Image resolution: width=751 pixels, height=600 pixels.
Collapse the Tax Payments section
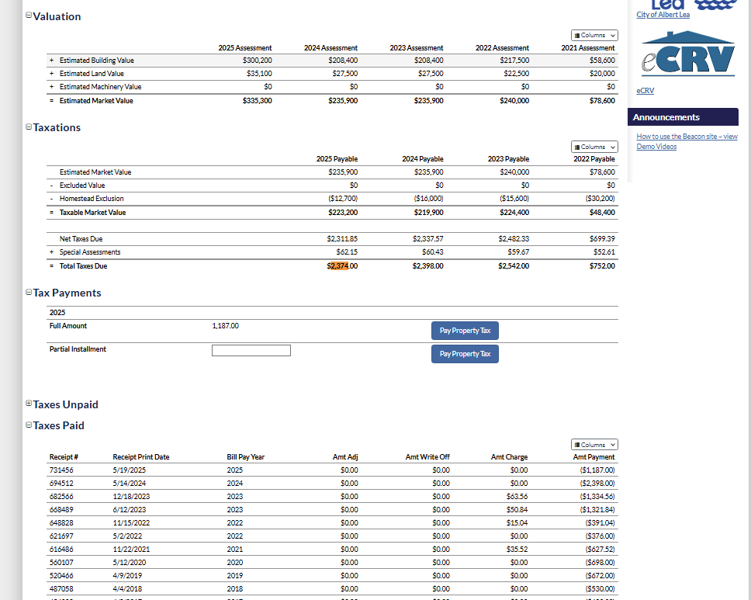29,293
